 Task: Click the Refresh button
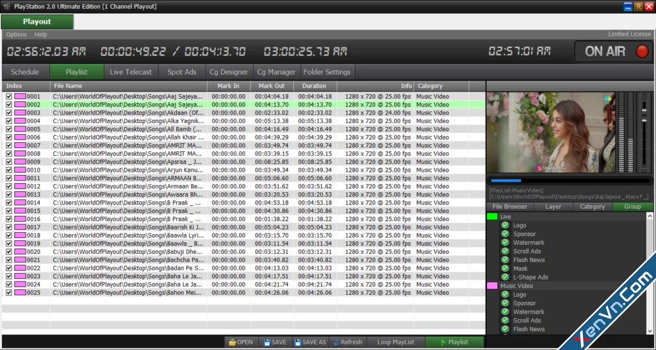(x=348, y=342)
